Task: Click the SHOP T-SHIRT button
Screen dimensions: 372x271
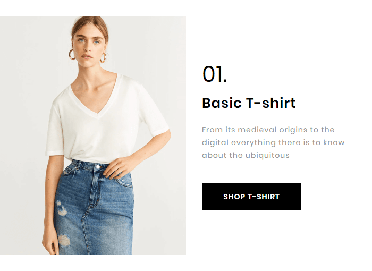Action: click(251, 197)
